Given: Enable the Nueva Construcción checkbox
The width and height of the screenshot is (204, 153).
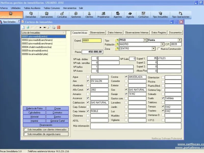Looking at the screenshot, I should [x=159, y=49].
